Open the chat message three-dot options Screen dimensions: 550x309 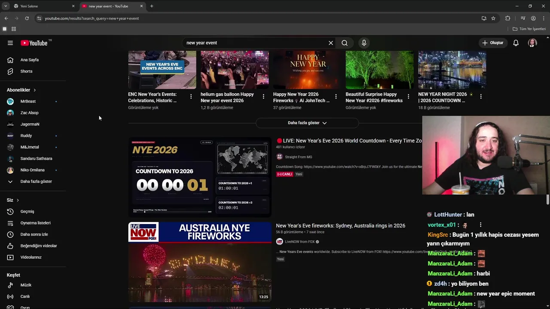click(480, 224)
